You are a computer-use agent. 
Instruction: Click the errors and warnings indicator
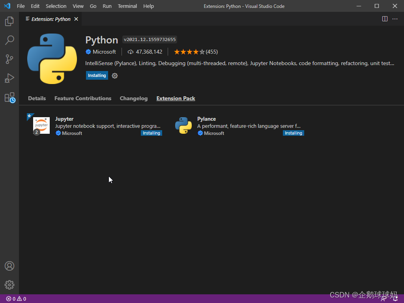click(16, 299)
